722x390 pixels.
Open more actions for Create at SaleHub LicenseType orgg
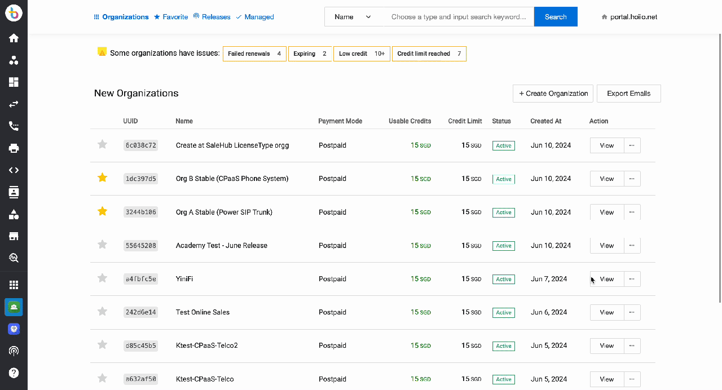point(632,145)
